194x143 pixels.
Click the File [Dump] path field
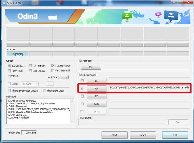[x=123, y=122]
